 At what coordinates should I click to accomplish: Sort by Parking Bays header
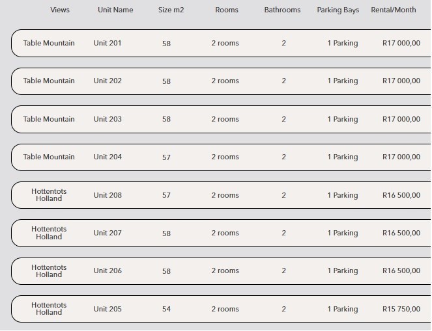[x=338, y=10]
